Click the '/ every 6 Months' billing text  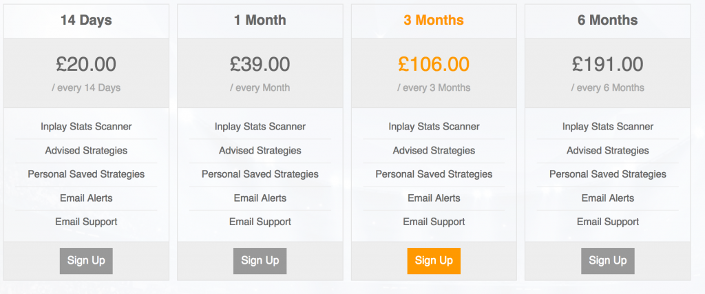[608, 87]
